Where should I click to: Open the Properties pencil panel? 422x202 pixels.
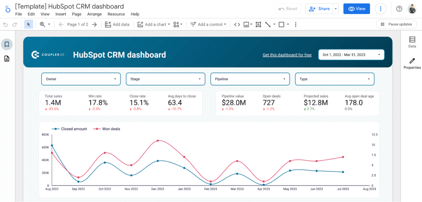click(x=412, y=63)
